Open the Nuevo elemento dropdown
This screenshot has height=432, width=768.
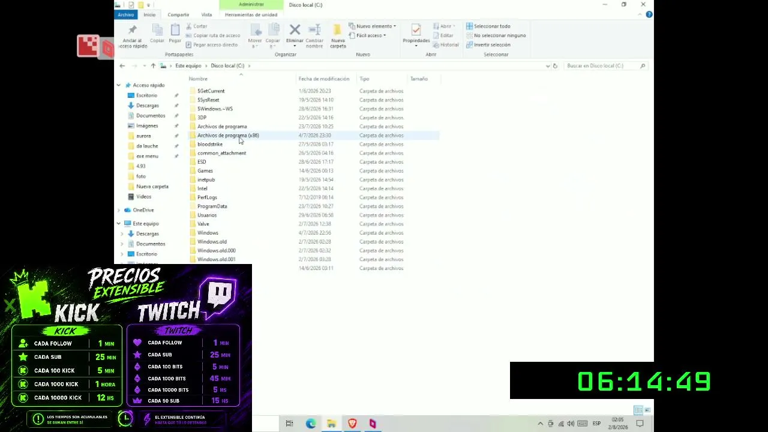pos(372,26)
